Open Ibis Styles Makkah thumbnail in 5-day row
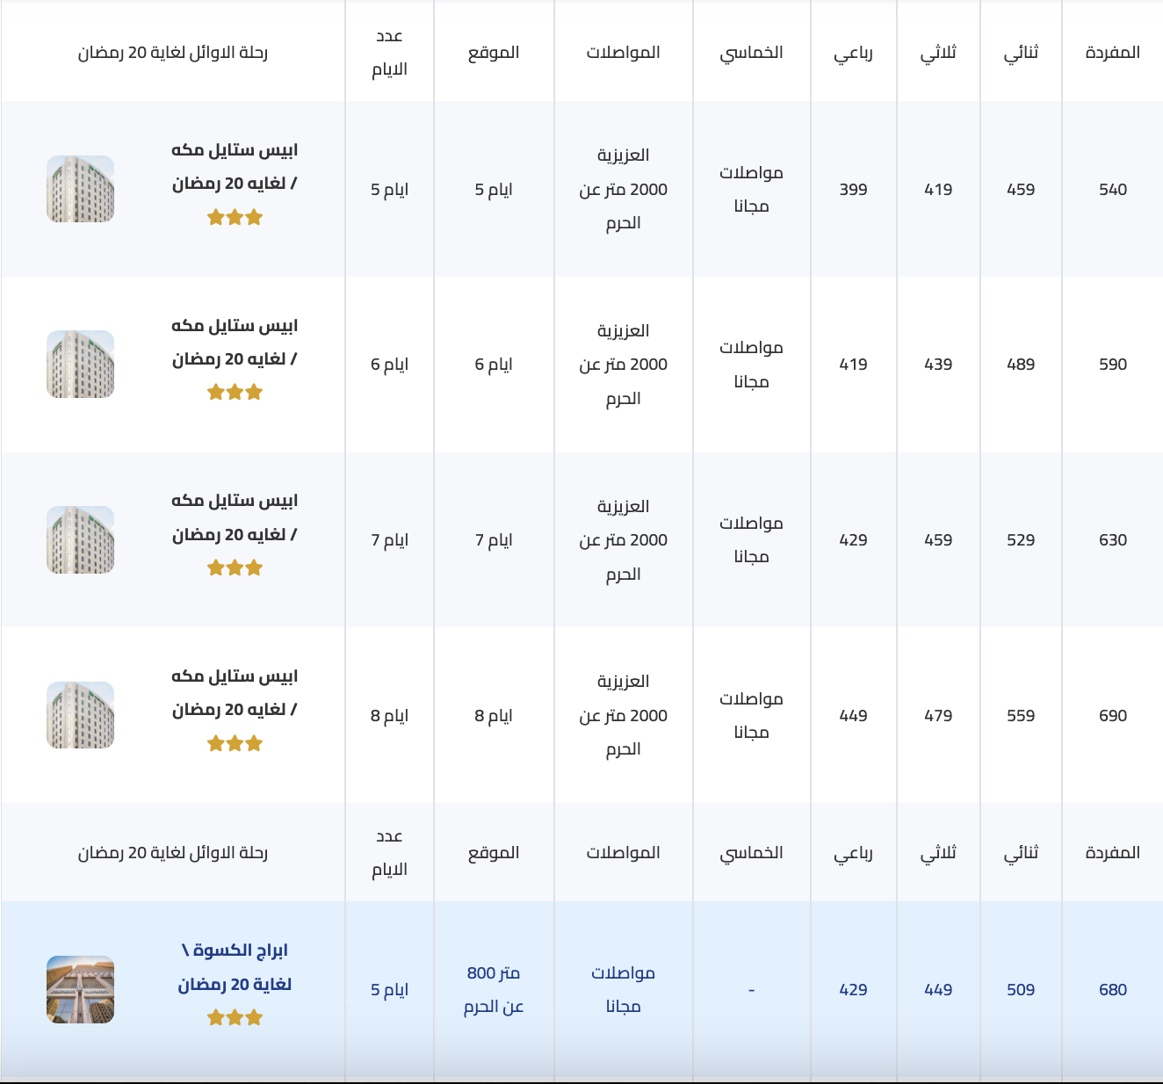 (x=80, y=189)
